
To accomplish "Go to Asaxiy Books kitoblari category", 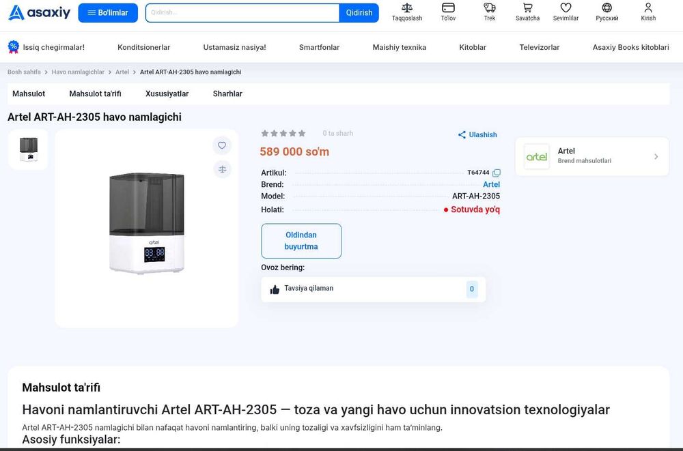I will pyautogui.click(x=630, y=47).
